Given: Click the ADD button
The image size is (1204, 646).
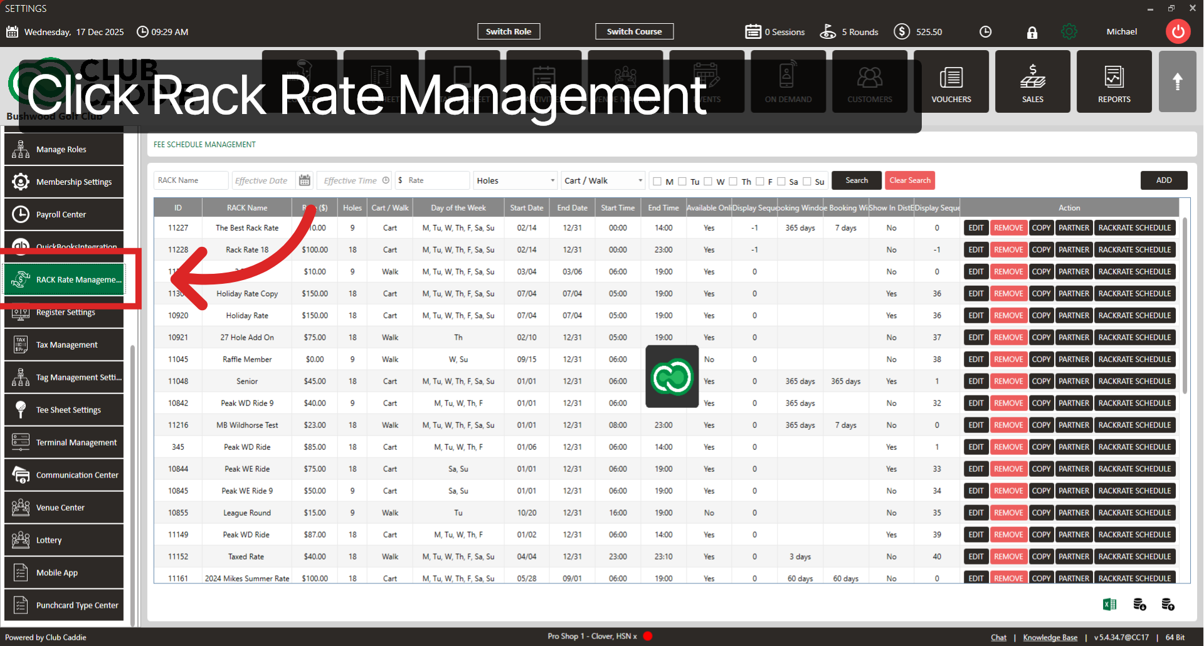Looking at the screenshot, I should pos(1163,180).
